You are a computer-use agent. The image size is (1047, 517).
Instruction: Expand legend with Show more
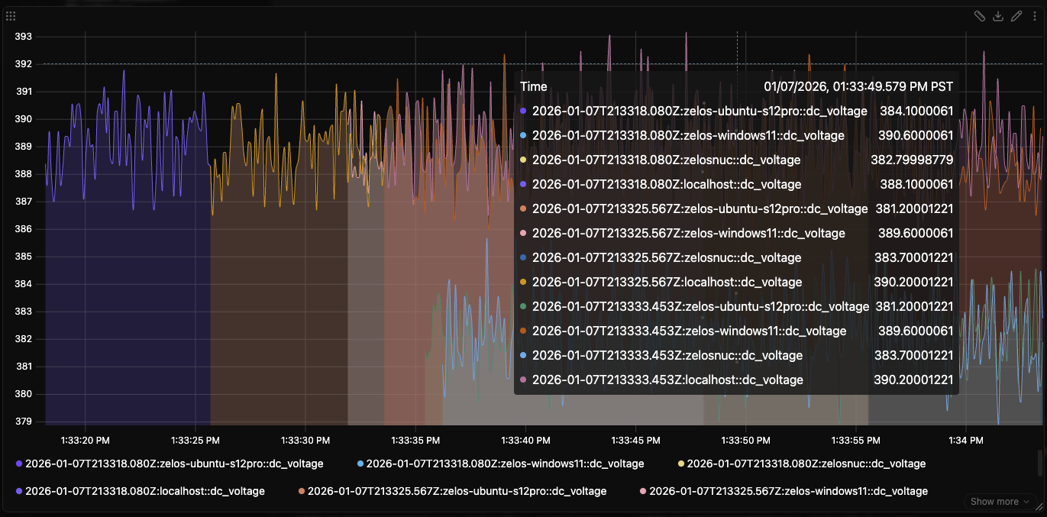click(994, 502)
